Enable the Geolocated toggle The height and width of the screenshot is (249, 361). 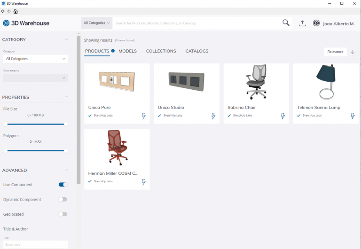(63, 214)
